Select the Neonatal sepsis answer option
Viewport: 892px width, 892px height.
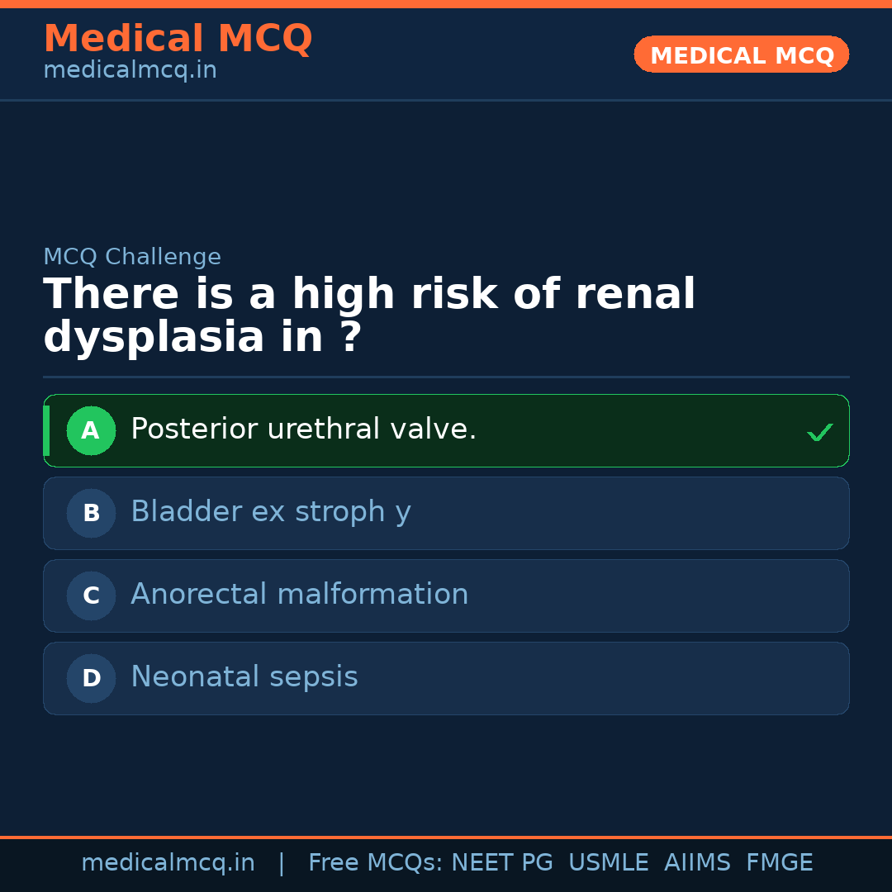coord(244,677)
